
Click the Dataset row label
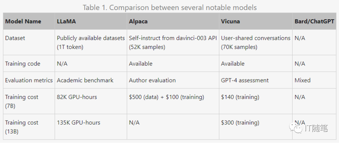(15, 38)
